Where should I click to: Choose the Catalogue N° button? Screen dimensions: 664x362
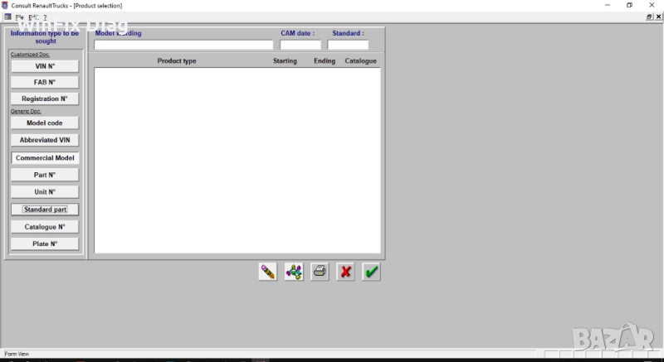[x=45, y=226]
